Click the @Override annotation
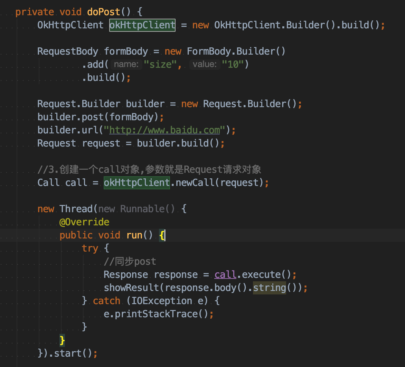Image resolution: width=405 pixels, height=367 pixels. coord(84,222)
